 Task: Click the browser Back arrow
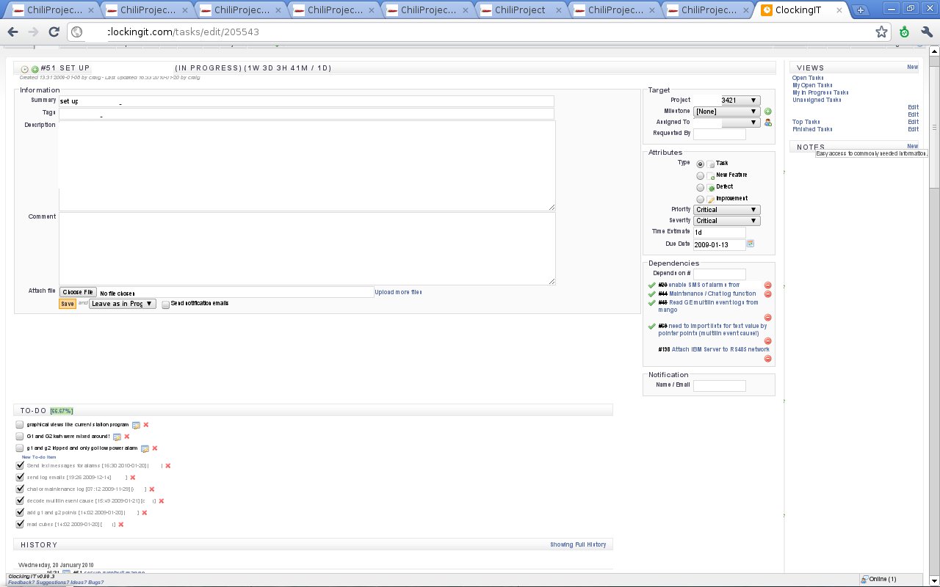point(13,32)
